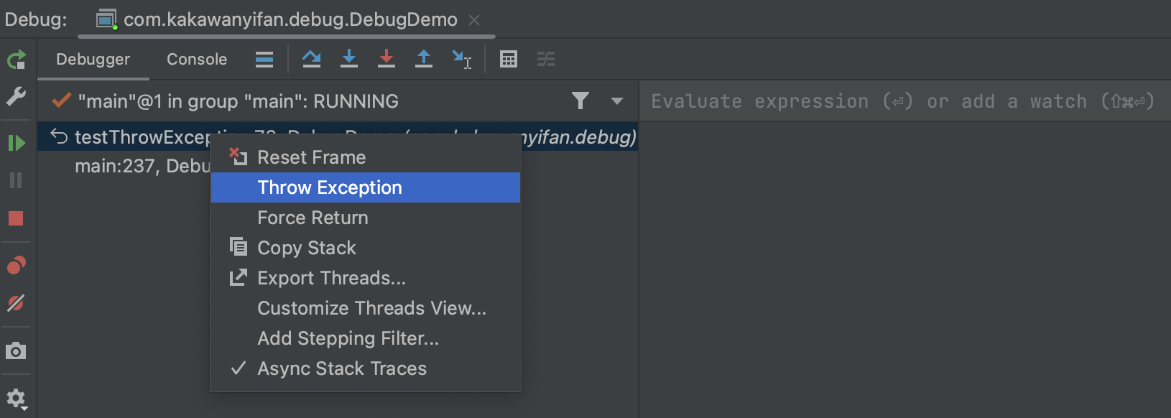Viewport: 1171px width, 418px height.
Task: Toggle the Async Stack Traces option
Action: tap(342, 368)
